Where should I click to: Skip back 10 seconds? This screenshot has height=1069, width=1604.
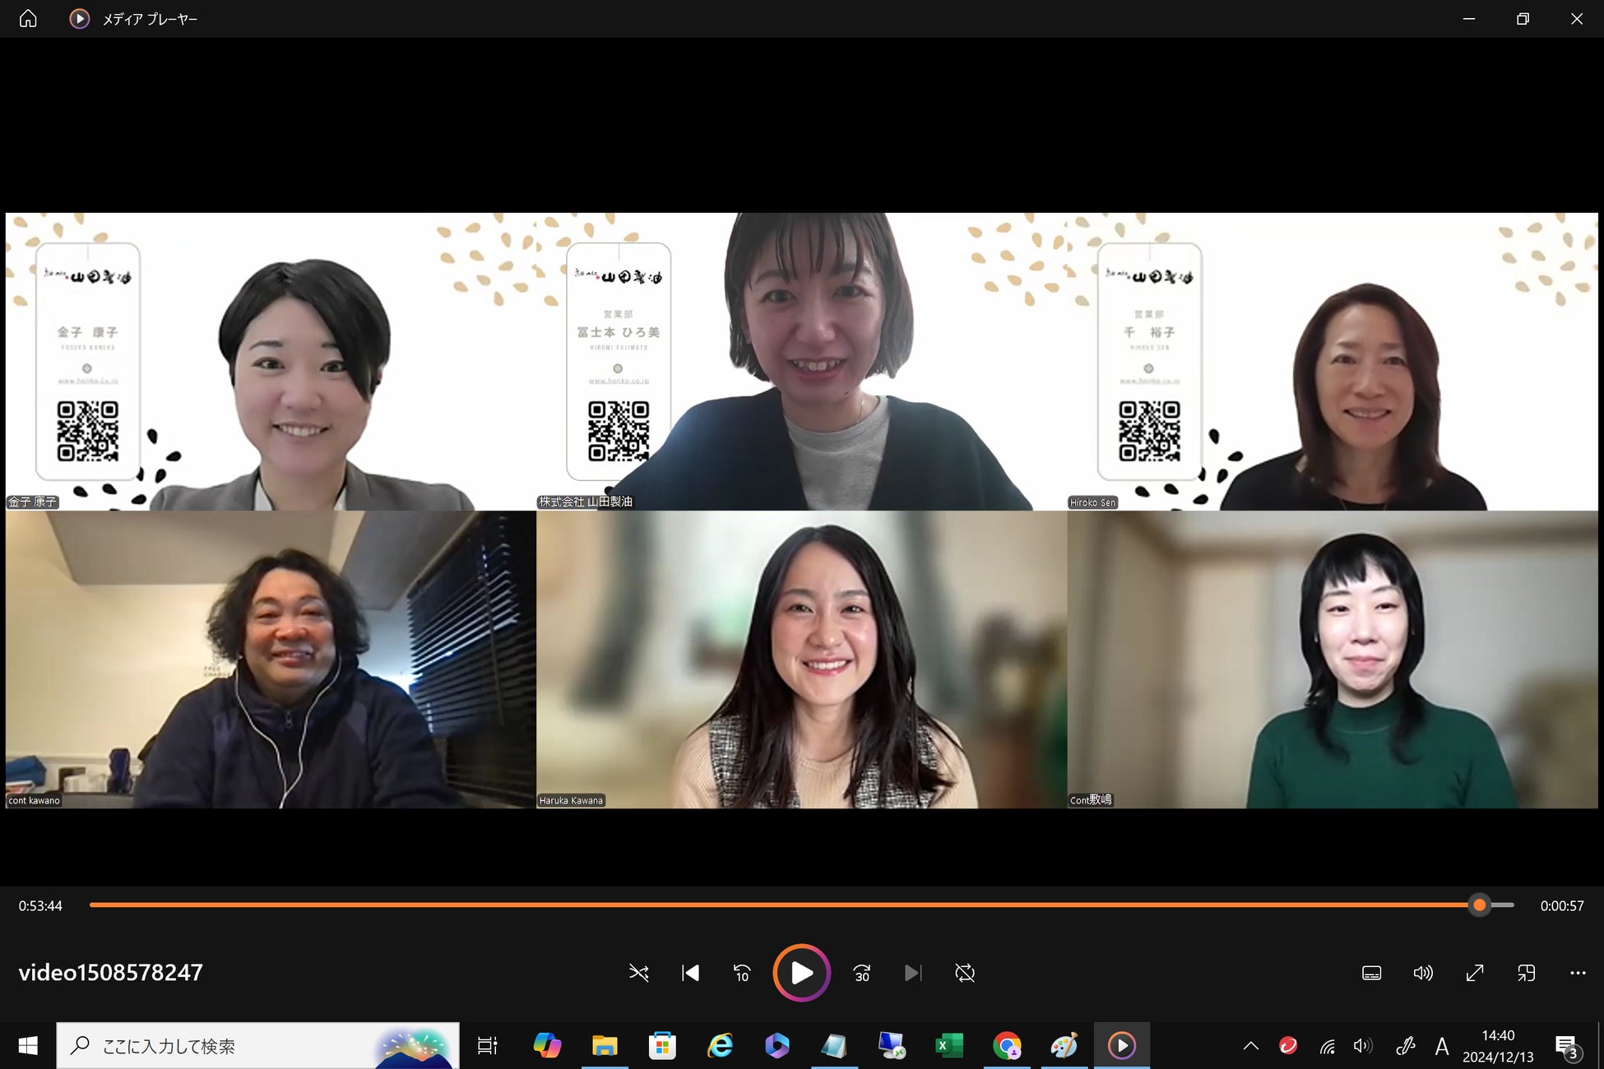point(741,973)
